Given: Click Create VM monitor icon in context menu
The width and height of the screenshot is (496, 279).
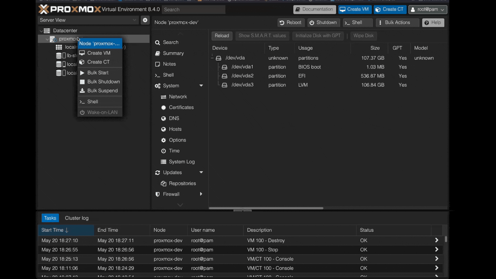Looking at the screenshot, I should tap(82, 53).
